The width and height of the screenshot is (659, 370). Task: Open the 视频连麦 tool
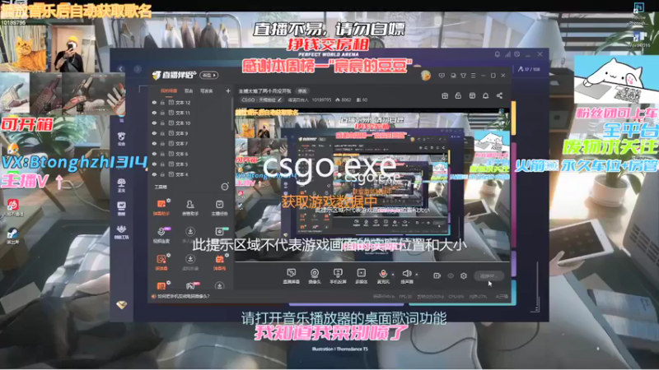coord(161,234)
